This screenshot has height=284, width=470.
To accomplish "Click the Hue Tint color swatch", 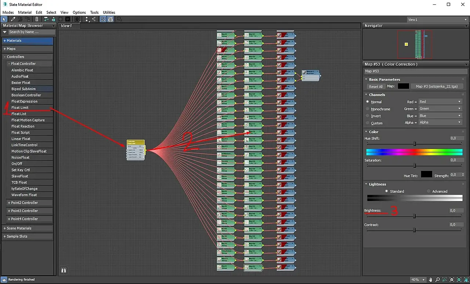I will coord(426,175).
